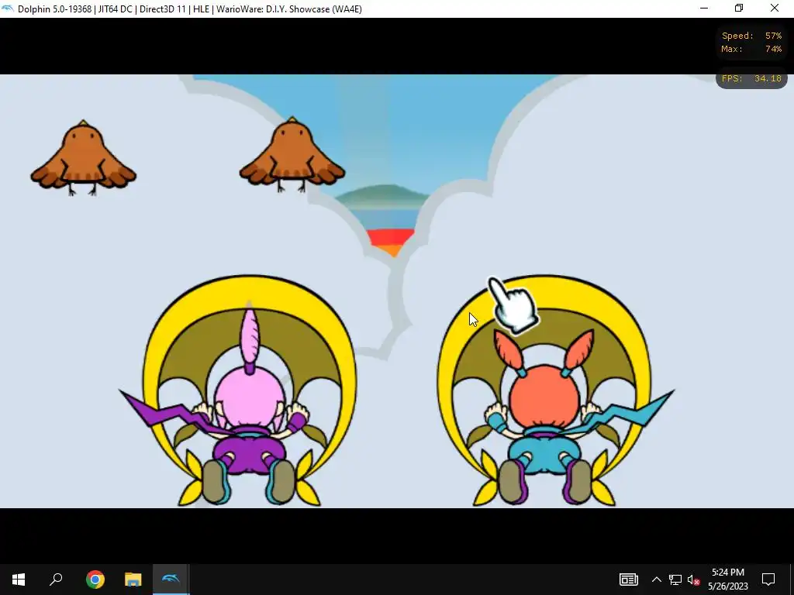
Task: Tap the brown bird on the far left
Action: point(83,158)
